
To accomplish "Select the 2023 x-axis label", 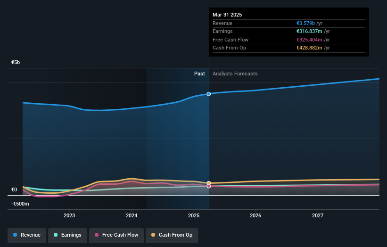I will (69, 216).
